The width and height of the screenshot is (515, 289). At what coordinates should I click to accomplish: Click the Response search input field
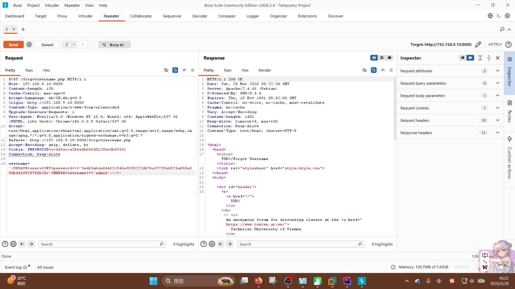[298, 244]
